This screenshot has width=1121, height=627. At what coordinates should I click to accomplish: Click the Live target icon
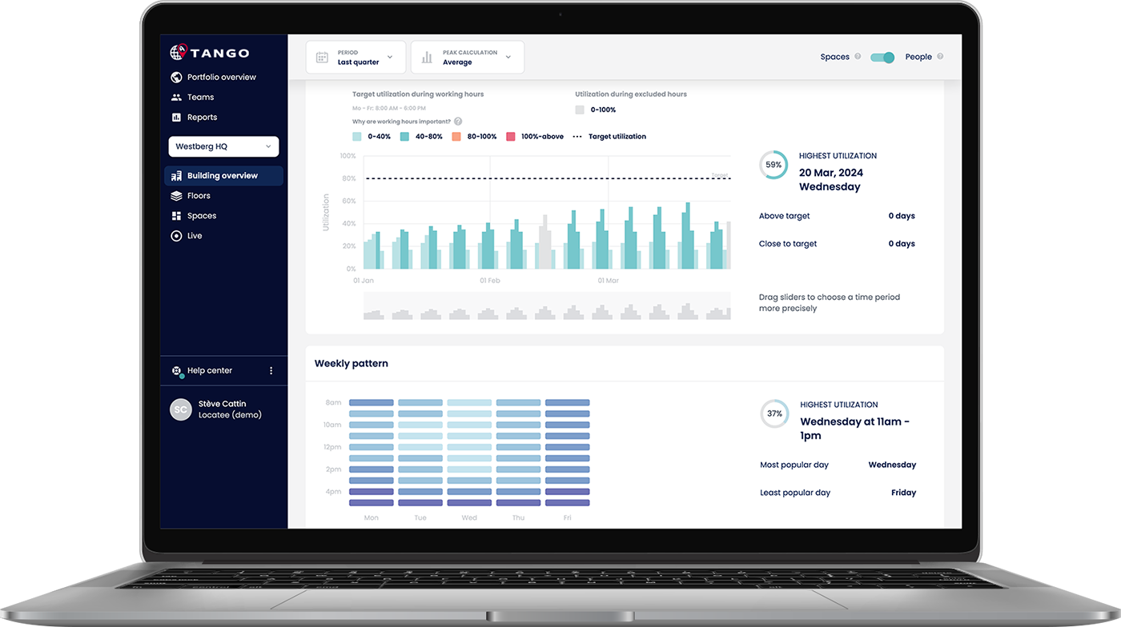point(177,236)
